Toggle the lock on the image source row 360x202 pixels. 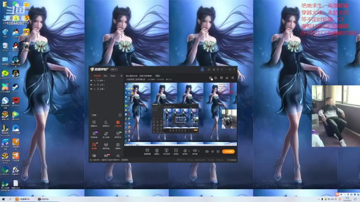[x=94, y=81]
